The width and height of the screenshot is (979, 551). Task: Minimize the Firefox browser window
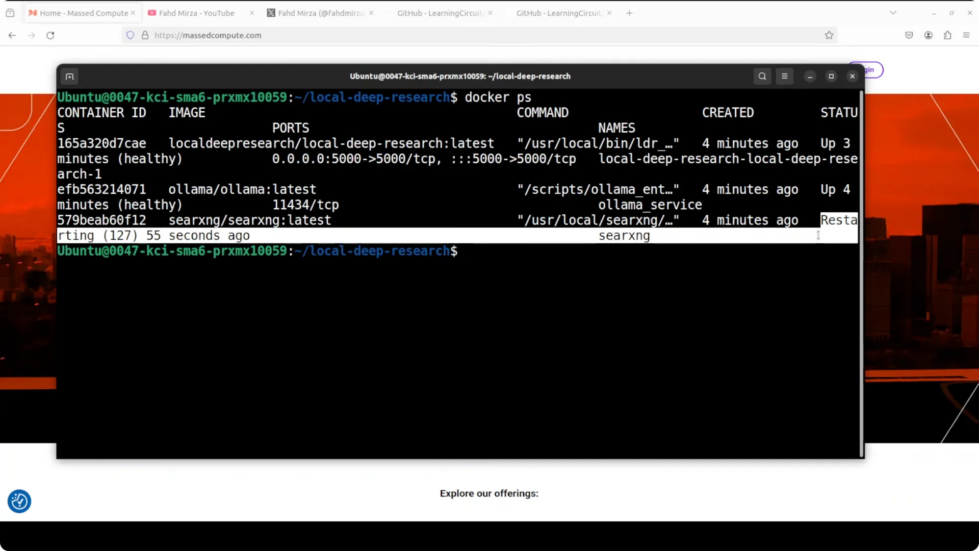coord(934,13)
